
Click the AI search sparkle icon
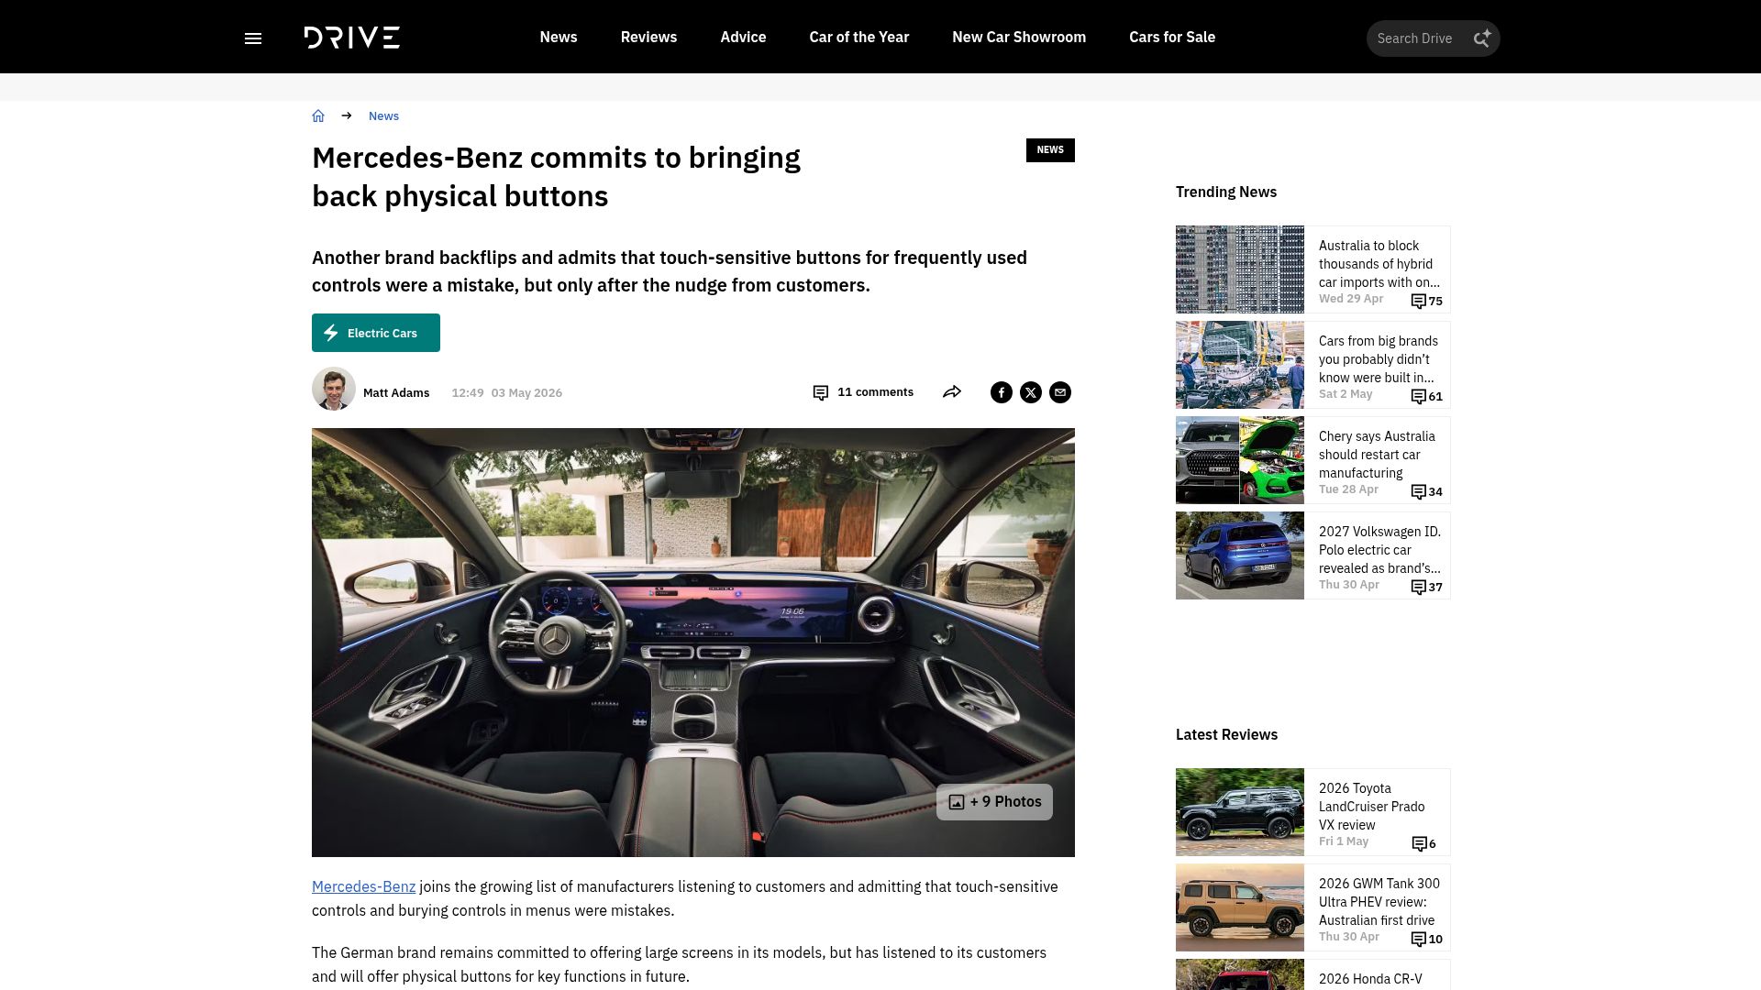click(1482, 38)
